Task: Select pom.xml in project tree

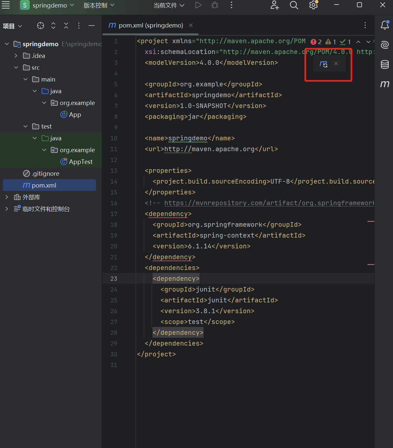Action: point(49,185)
